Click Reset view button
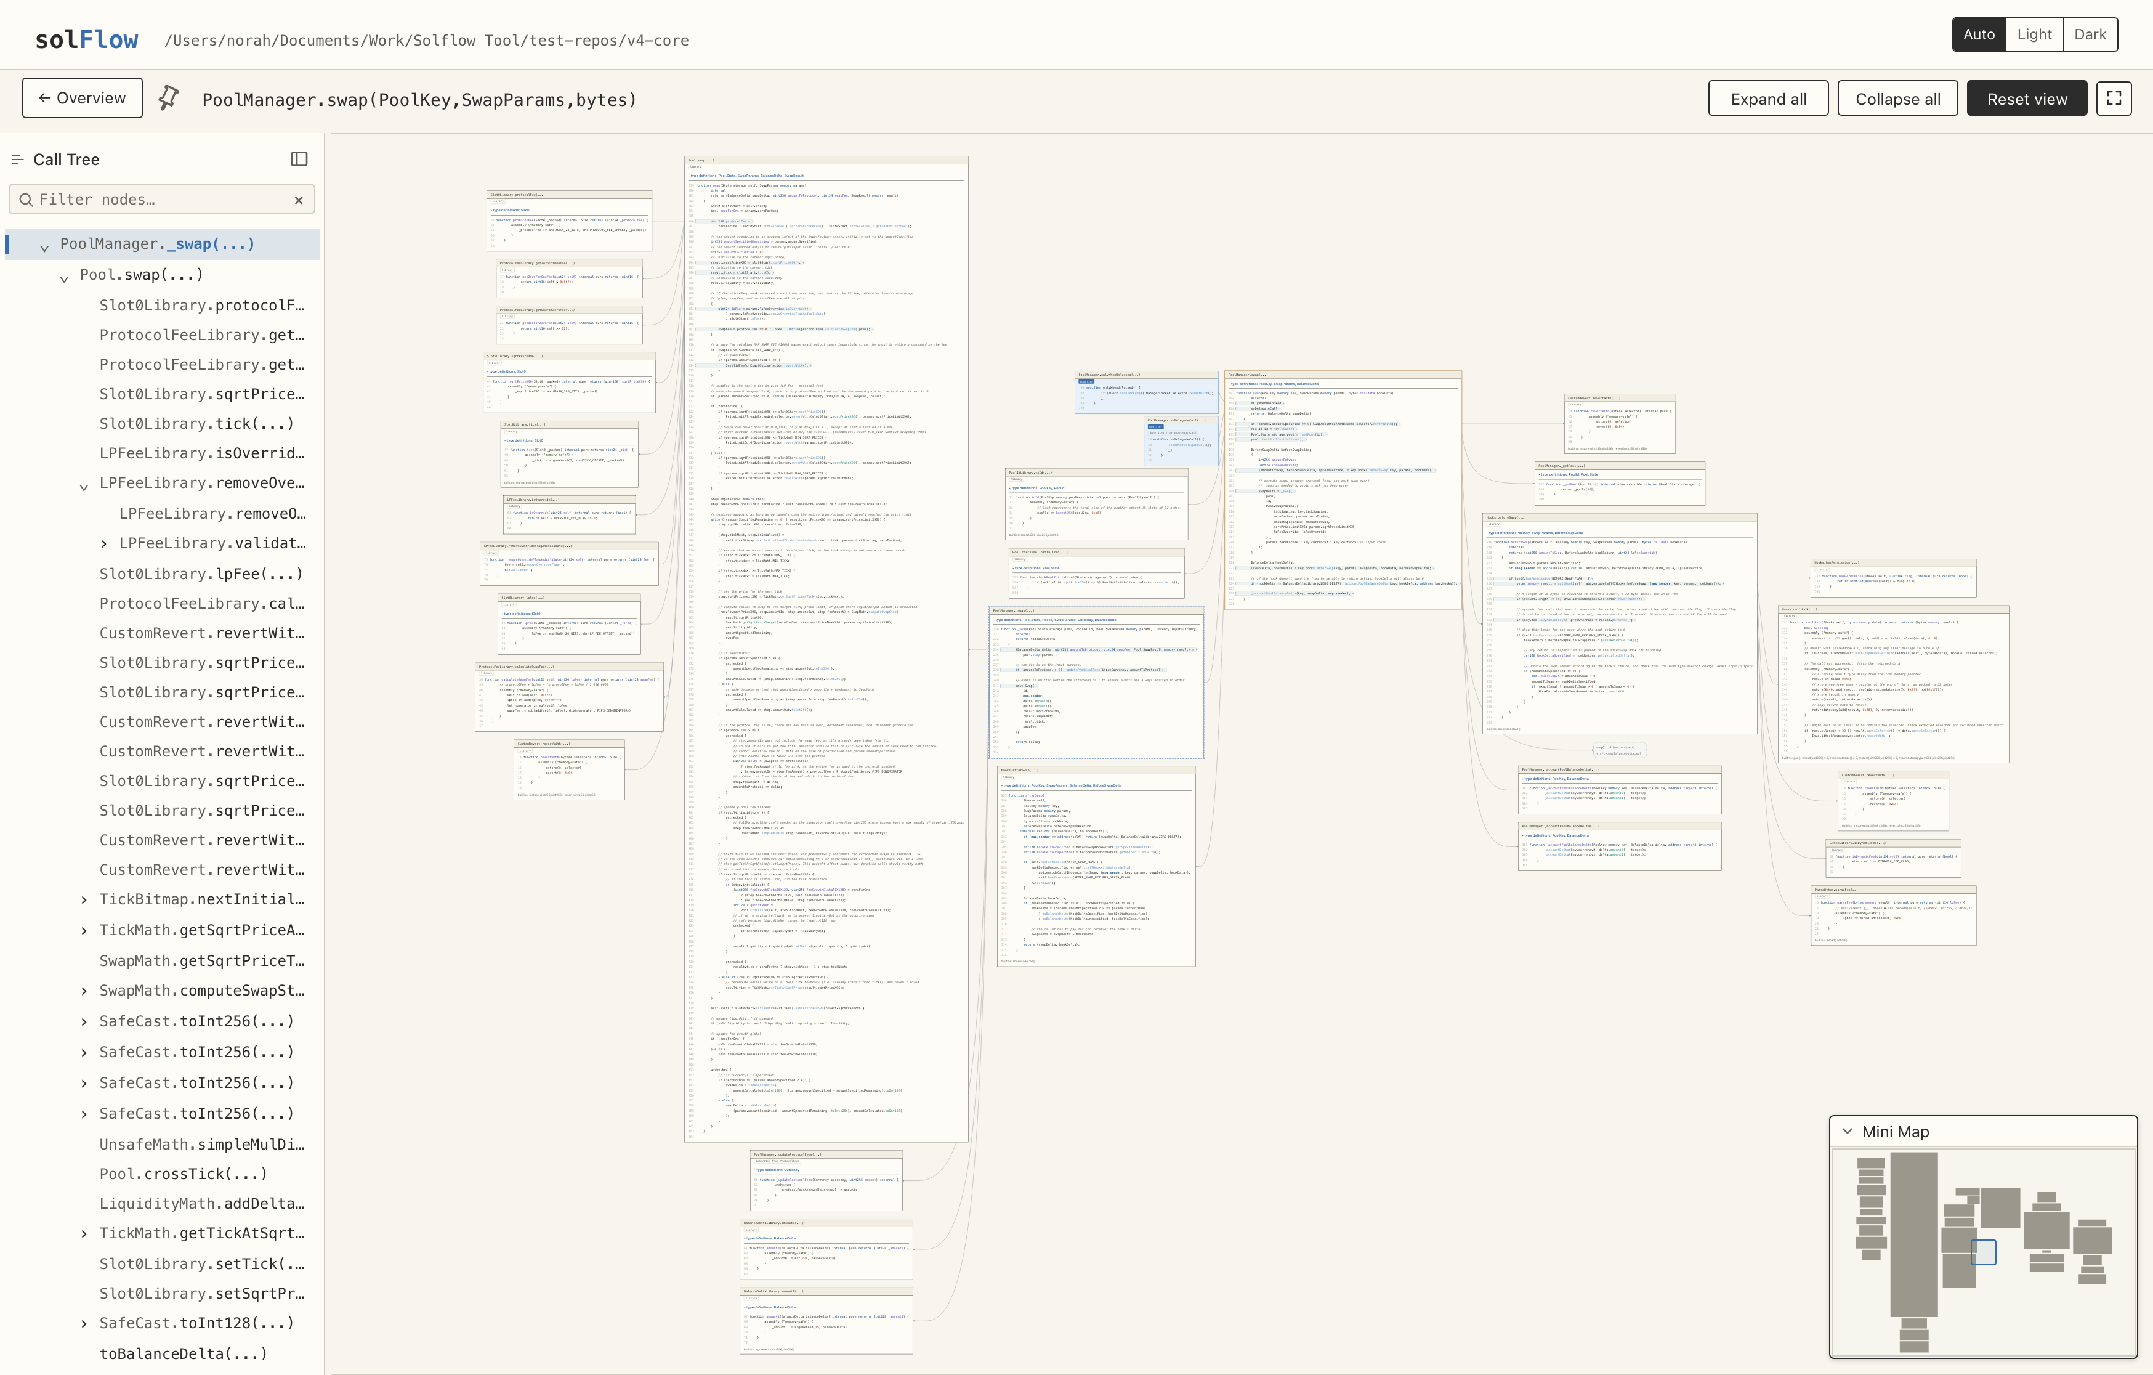This screenshot has height=1375, width=2153. (2027, 99)
